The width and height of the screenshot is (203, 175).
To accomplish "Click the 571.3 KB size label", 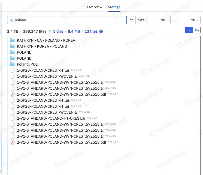I will pyautogui.click(x=113, y=142).
